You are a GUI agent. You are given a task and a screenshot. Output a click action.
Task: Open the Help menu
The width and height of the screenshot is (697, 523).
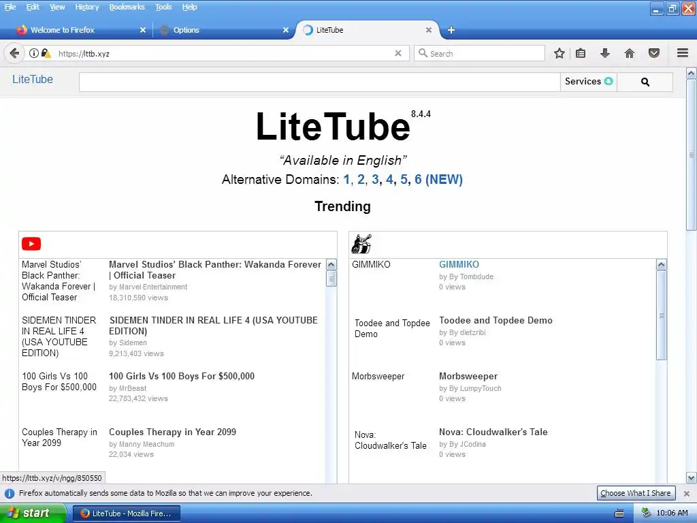pos(189,7)
